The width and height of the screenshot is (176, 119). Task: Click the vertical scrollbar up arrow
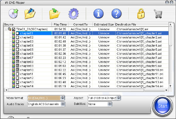click(x=170, y=24)
